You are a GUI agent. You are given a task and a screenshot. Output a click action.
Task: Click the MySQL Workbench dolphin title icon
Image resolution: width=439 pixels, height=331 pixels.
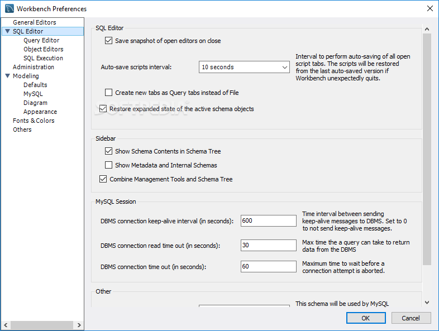click(9, 8)
